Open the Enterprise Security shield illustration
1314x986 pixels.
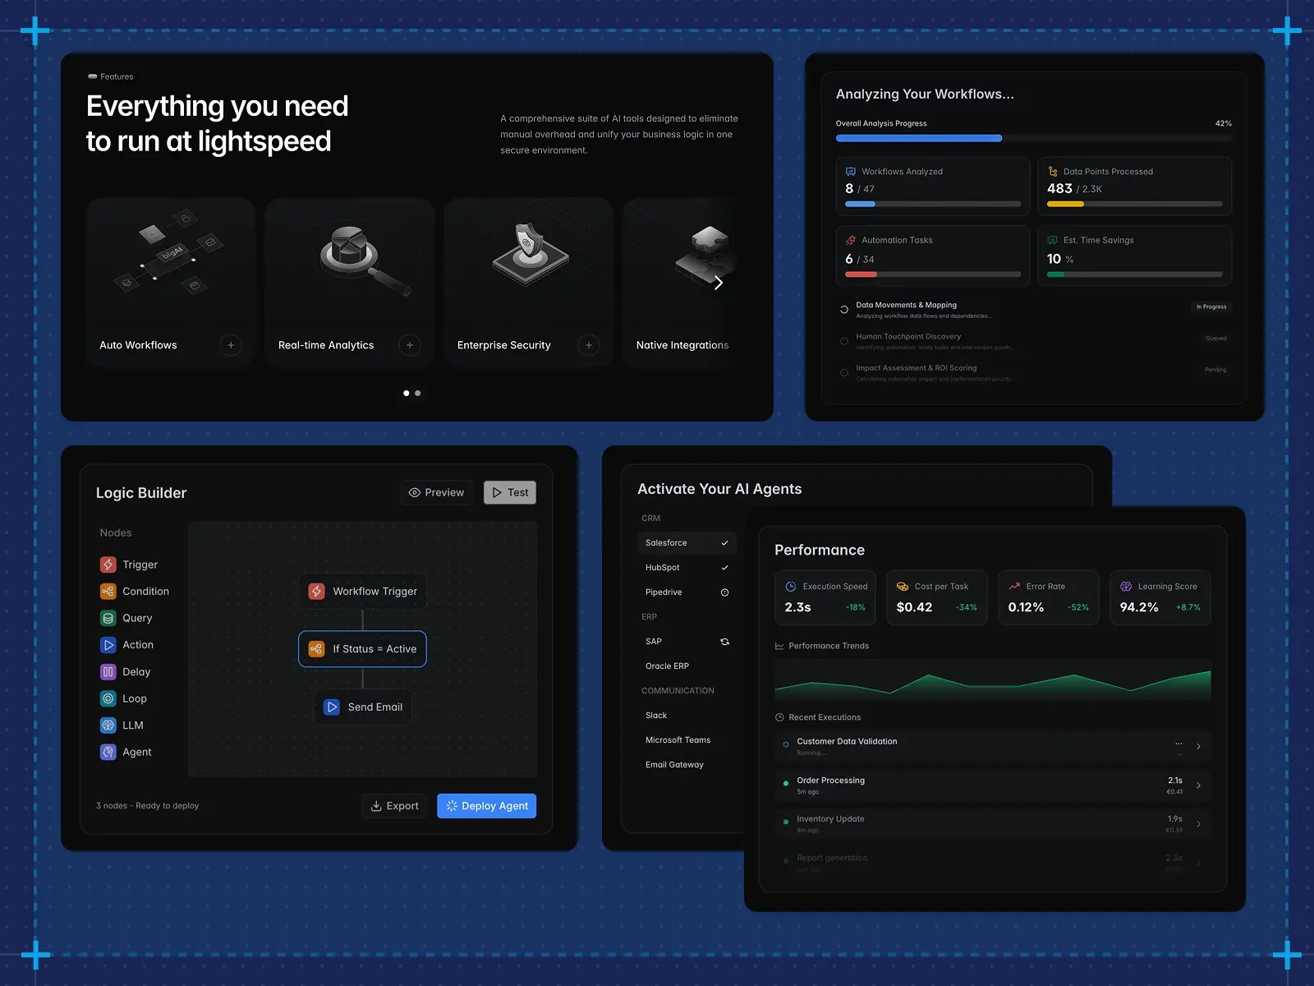point(531,253)
